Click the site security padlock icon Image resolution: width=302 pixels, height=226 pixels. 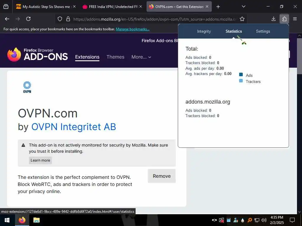(68, 19)
